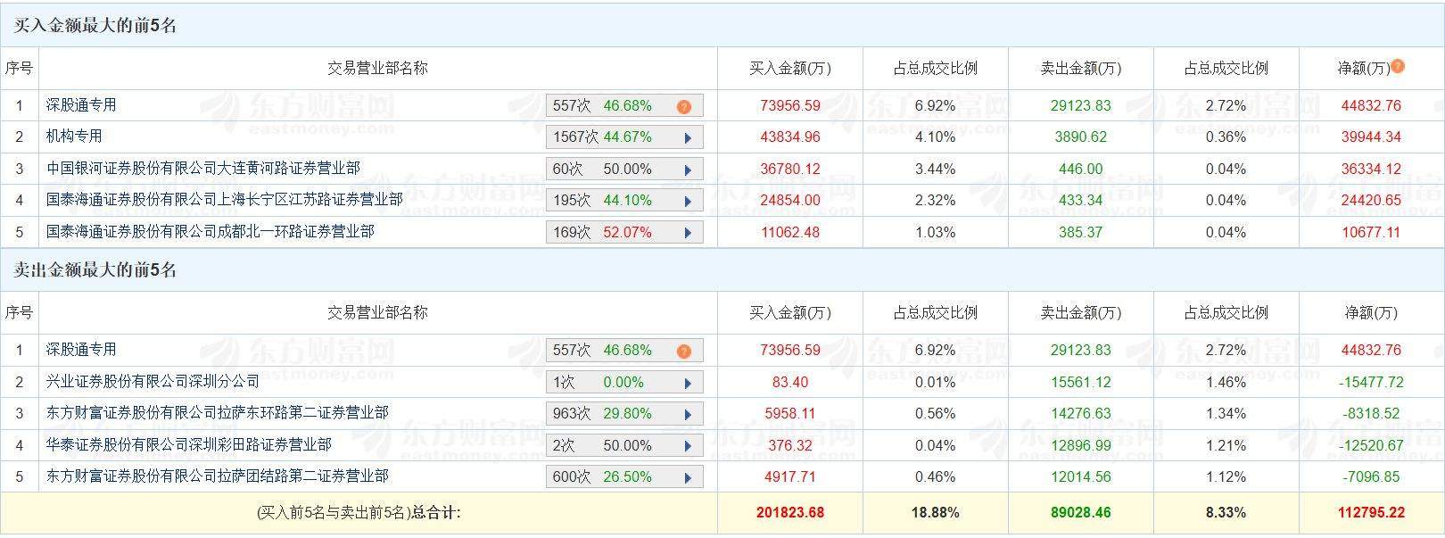Open 兴业证券股份有限公司深圳分公司 link

(x=153, y=381)
